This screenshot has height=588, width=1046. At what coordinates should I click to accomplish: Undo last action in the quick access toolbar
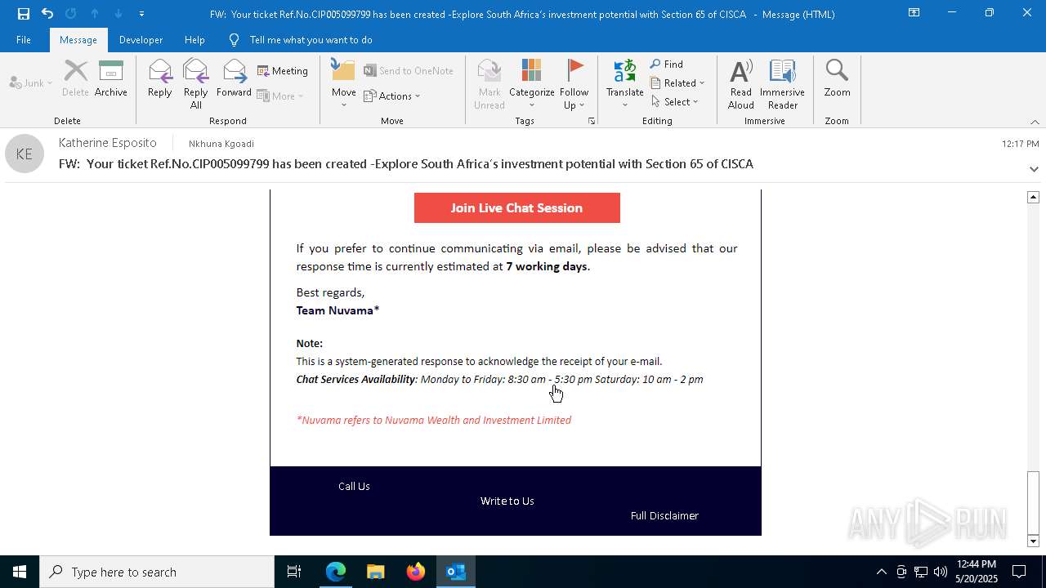[x=47, y=13]
